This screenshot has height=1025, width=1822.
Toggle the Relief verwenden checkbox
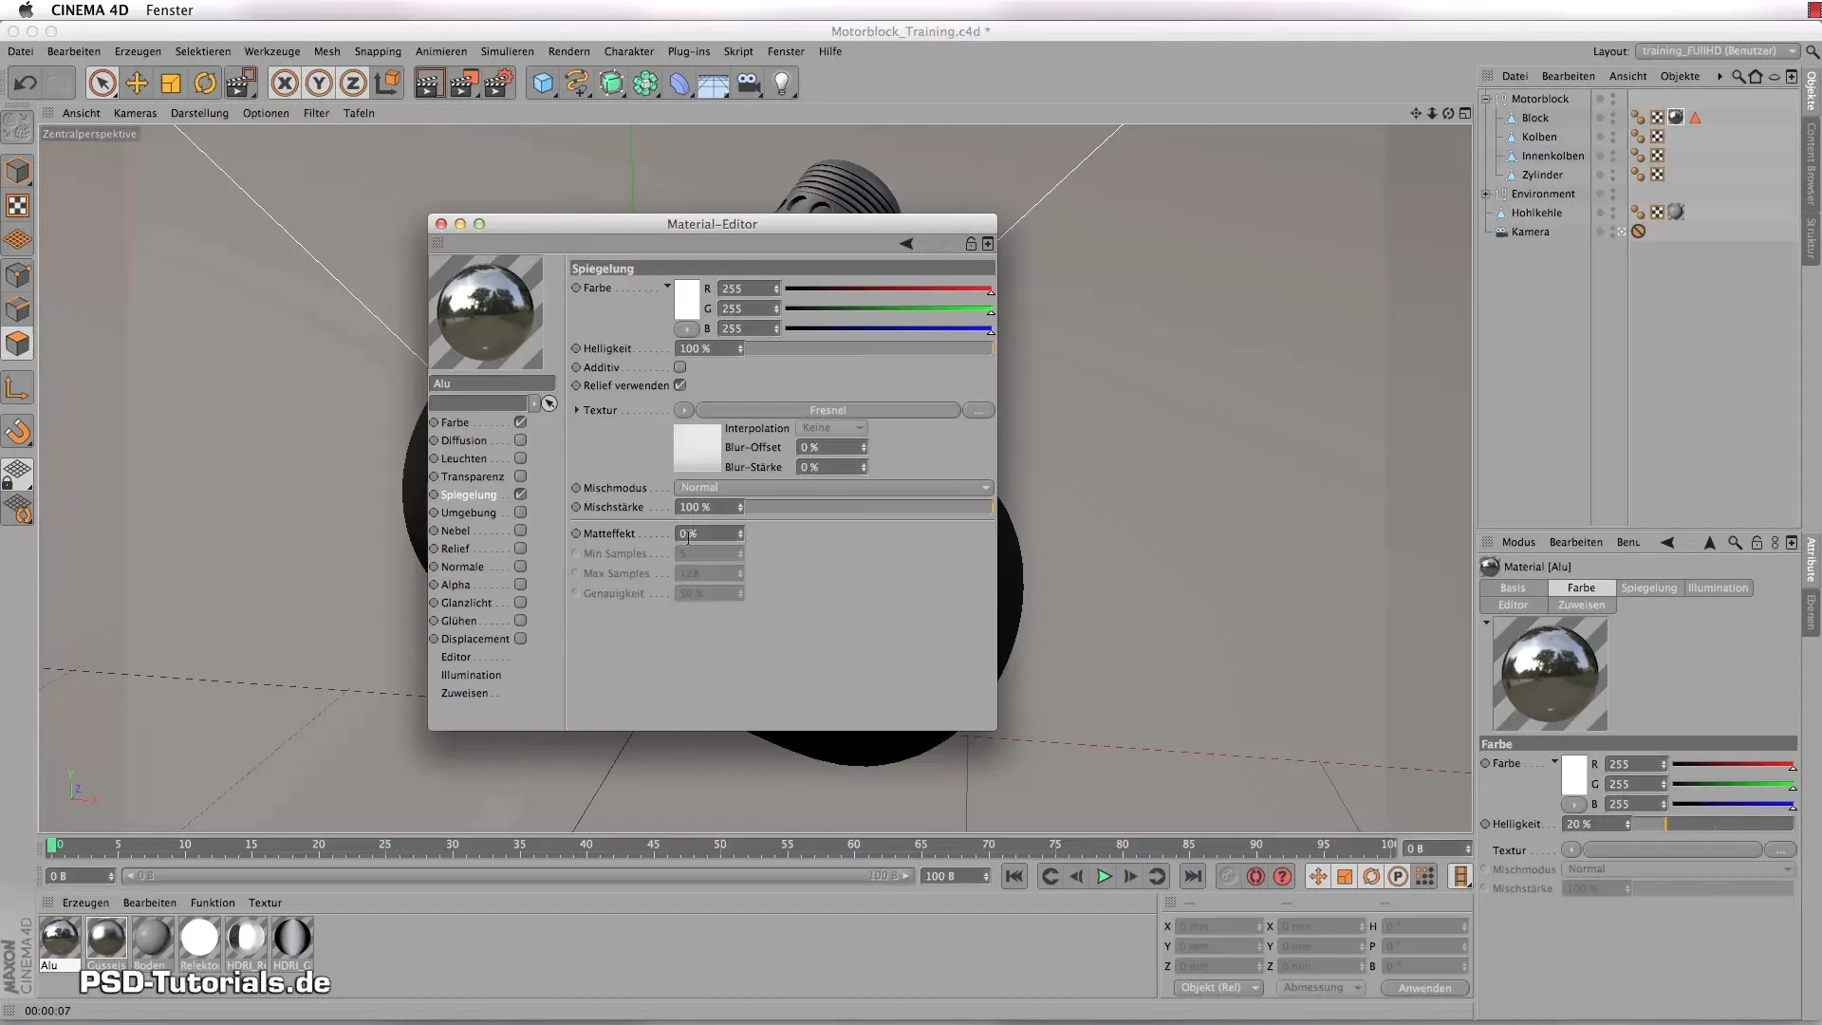[x=679, y=385]
